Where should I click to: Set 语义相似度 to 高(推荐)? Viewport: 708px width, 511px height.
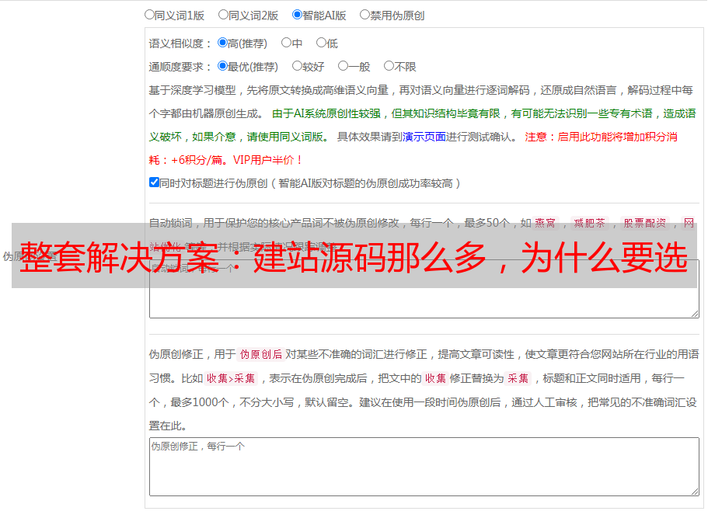click(222, 43)
